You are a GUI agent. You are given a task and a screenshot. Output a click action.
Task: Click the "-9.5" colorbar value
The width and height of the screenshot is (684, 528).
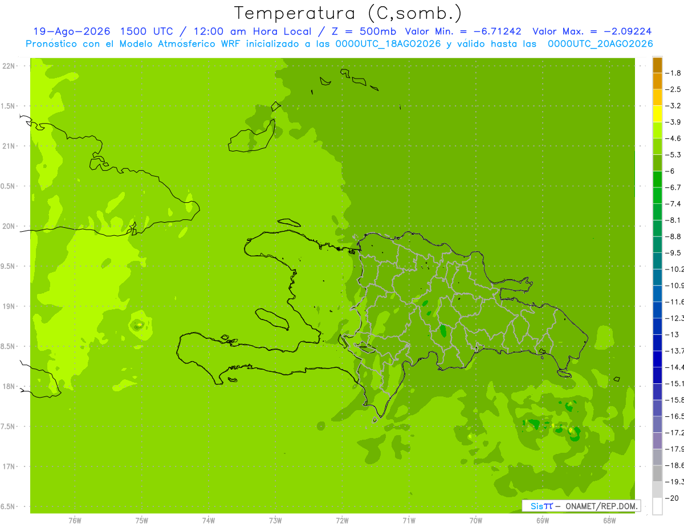point(674,252)
